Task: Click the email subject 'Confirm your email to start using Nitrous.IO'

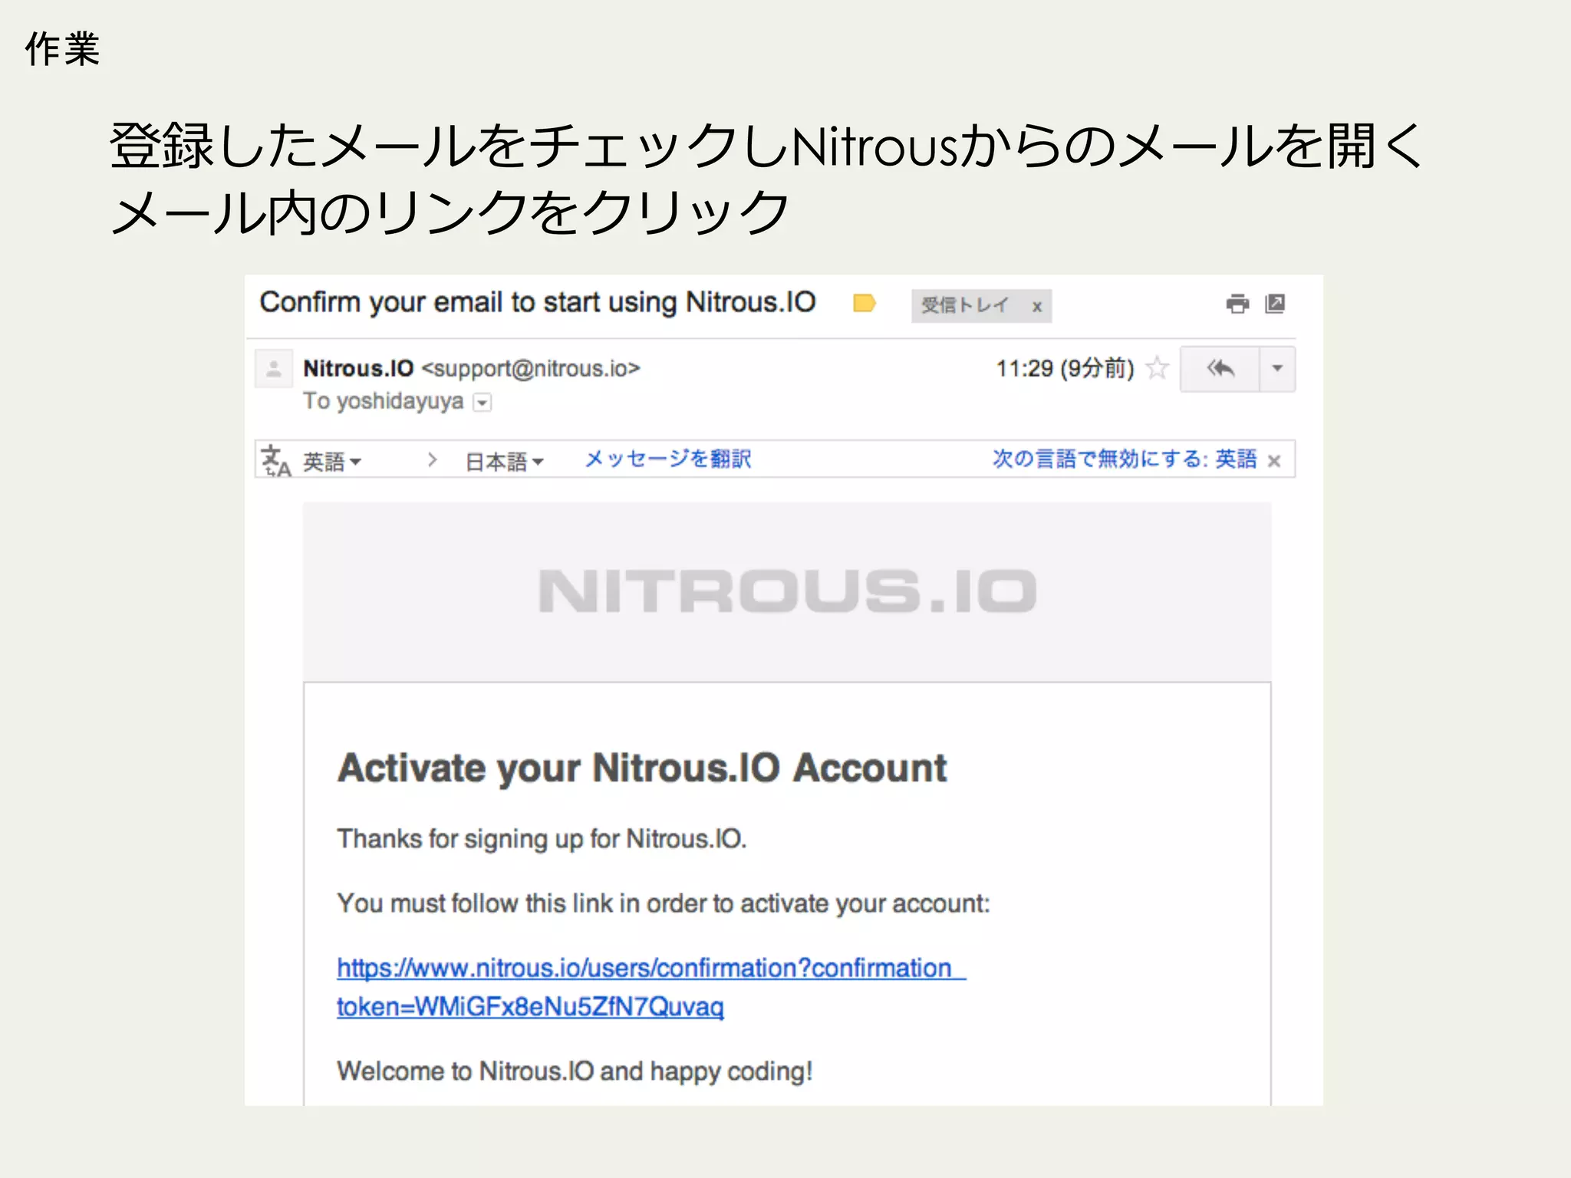Action: [538, 302]
